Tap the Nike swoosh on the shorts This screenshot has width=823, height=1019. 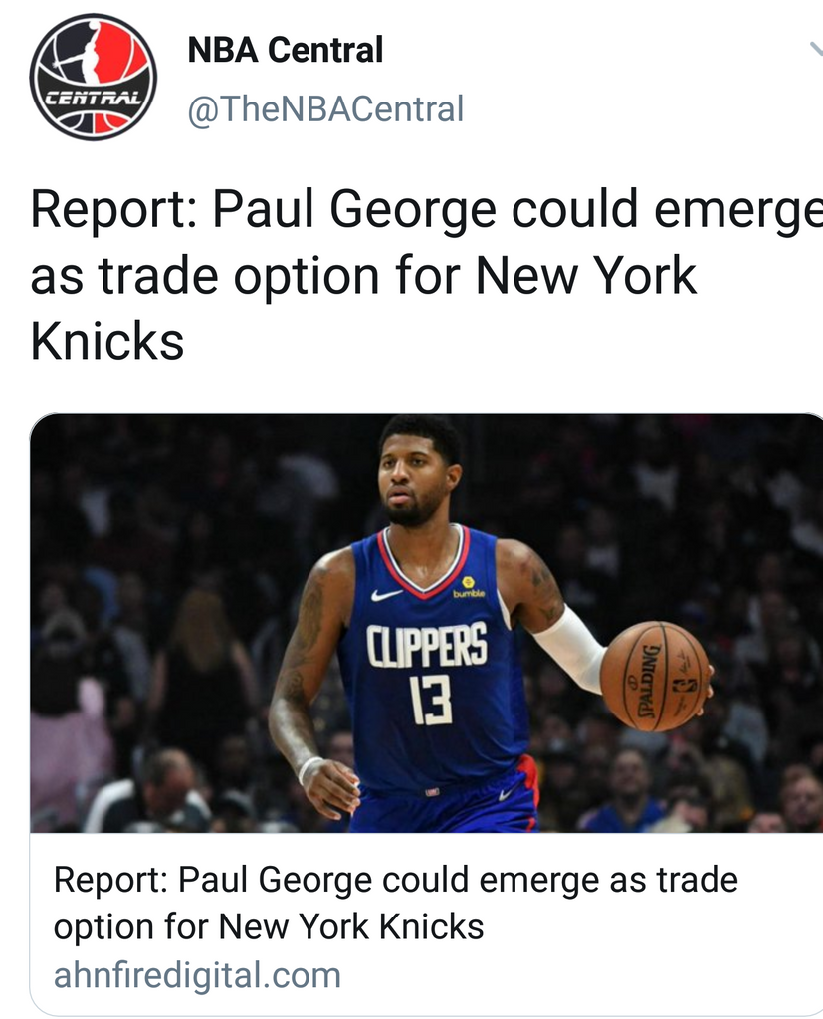[507, 794]
